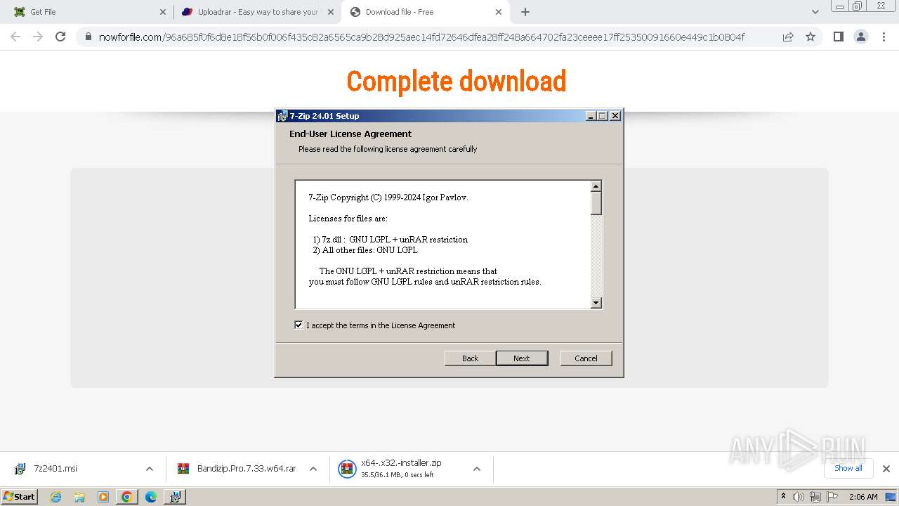Close the downloads bar

tap(886, 469)
